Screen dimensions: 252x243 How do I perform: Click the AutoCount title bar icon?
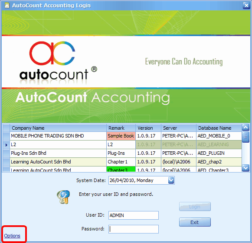point(7,6)
